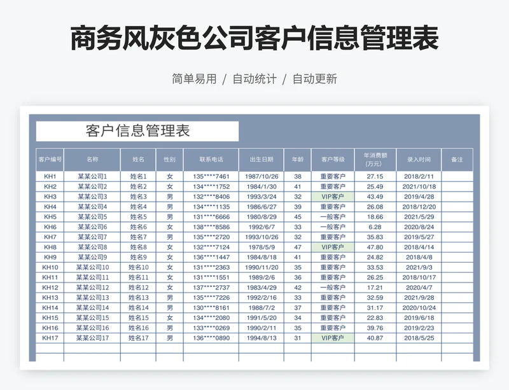Click the cell 某某公司13
Viewport: 509px width, 390px height.
click(92, 298)
